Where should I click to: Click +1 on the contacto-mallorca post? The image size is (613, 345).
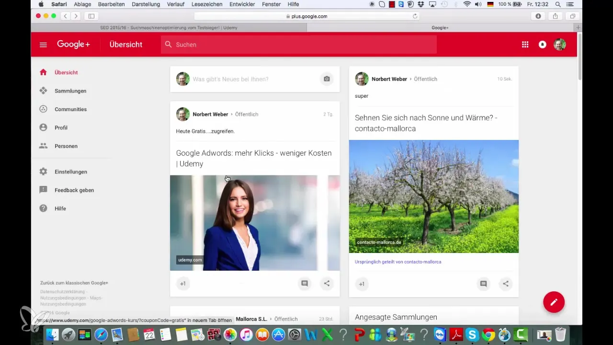coord(362,284)
